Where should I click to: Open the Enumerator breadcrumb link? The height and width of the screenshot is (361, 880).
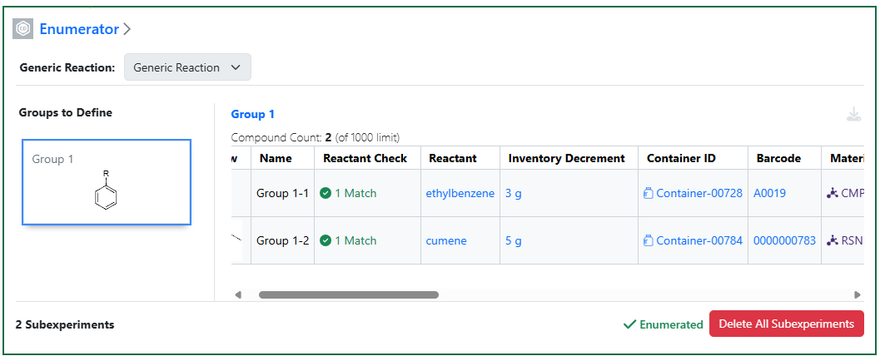[79, 29]
